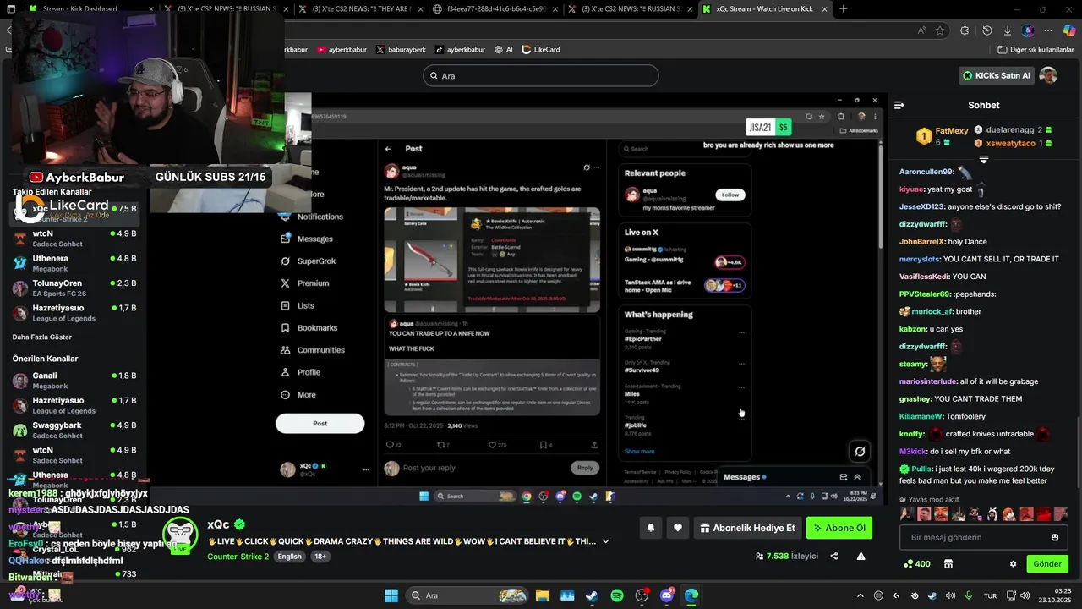Click the Abonelik Hediye Et button
This screenshot has height=609, width=1082.
pyautogui.click(x=748, y=528)
